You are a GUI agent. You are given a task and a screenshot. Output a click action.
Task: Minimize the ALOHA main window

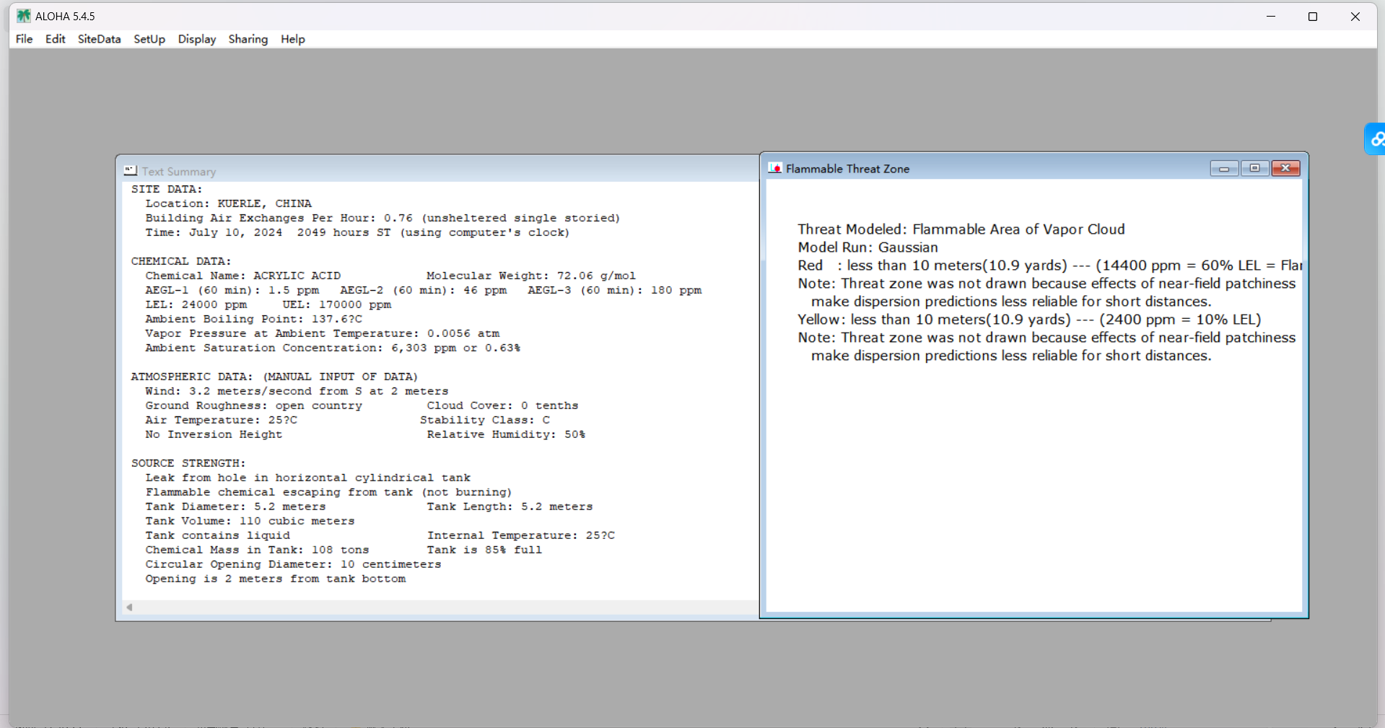tap(1271, 16)
